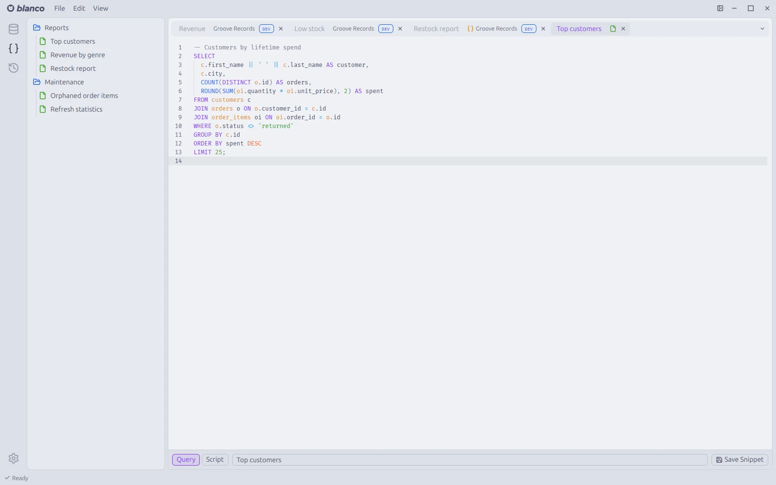Viewport: 776px width, 485px height.
Task: Close the Top customers tab
Action: [623, 29]
